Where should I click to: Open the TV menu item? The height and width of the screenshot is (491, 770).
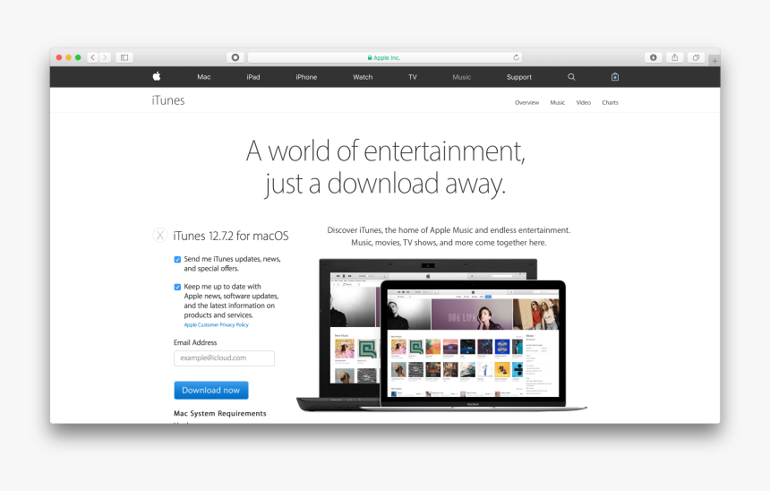[413, 77]
